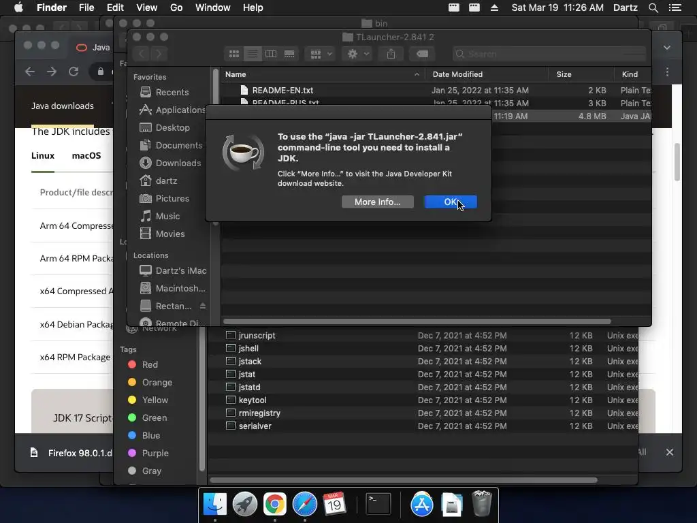The width and height of the screenshot is (697, 523).
Task: Open the Window menu
Action: [213, 7]
